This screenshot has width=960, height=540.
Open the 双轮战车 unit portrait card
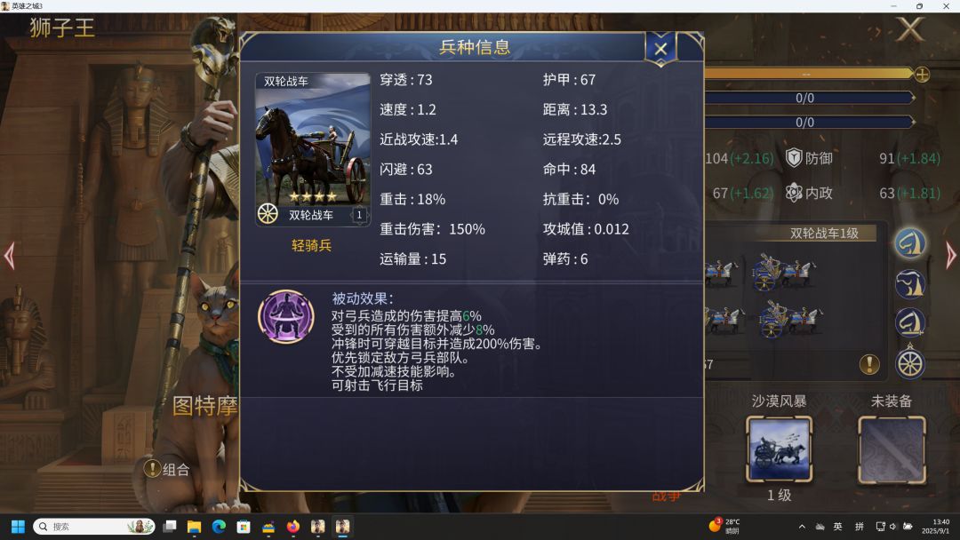313,150
